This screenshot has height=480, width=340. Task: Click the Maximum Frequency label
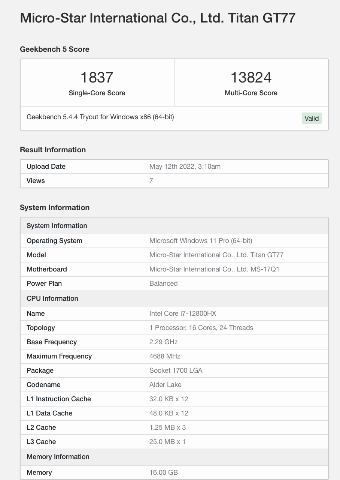59,356
